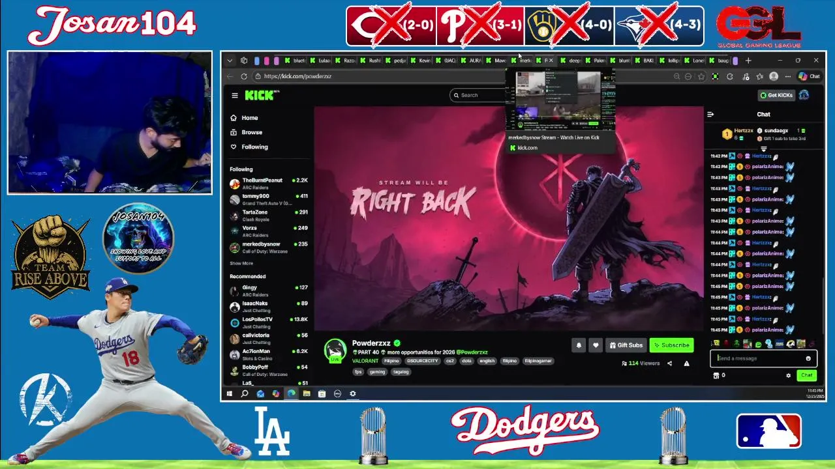Open LosPollosTV recommended channel
The height and width of the screenshot is (469, 835).
point(269,322)
